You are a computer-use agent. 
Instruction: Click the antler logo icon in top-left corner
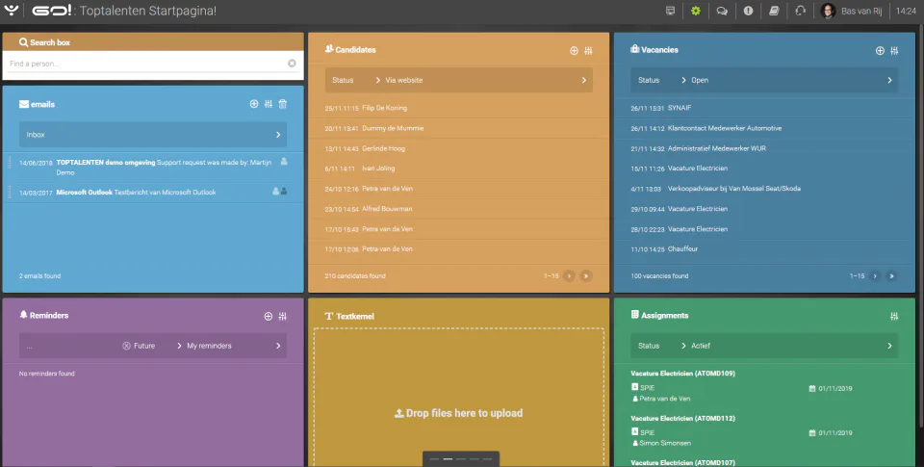tap(11, 10)
